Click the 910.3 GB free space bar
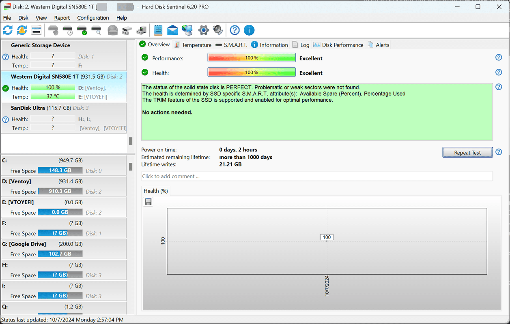Screen dimensions: 510x324 pos(60,191)
